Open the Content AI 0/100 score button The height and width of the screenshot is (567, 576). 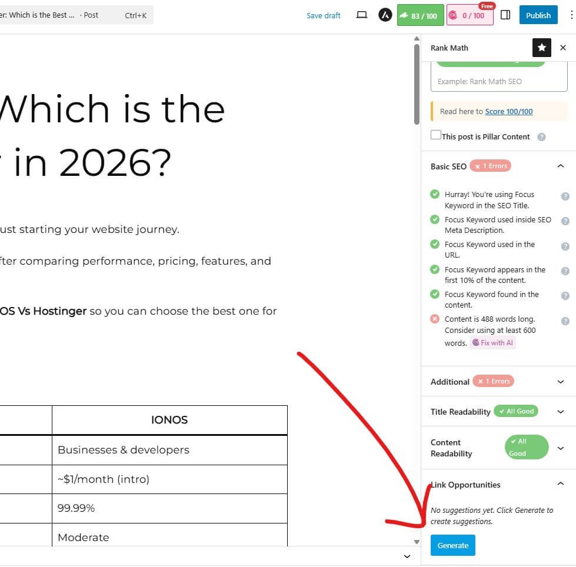coord(470,15)
